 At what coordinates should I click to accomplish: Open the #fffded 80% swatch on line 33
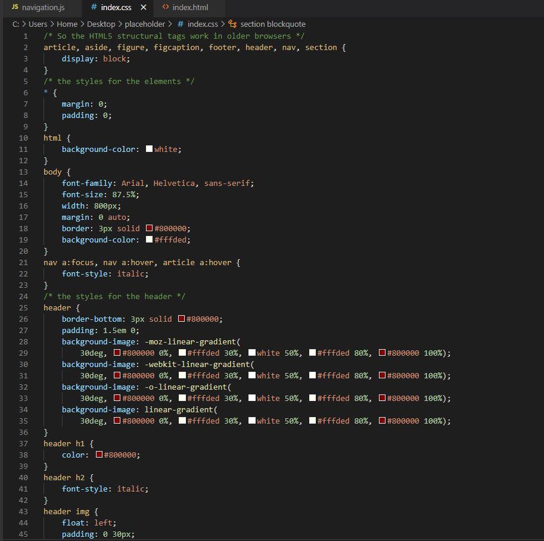pyautogui.click(x=312, y=397)
